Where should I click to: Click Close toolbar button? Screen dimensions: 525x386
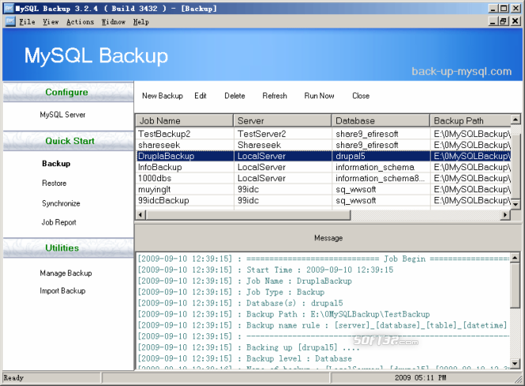click(x=361, y=96)
